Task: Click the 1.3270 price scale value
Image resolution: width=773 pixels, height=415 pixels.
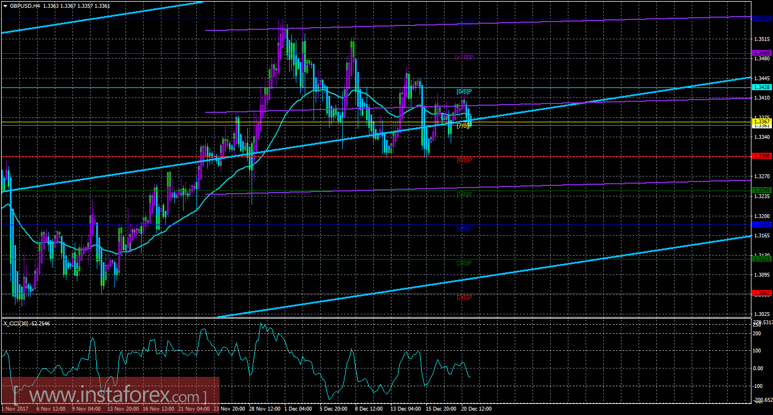Action: click(761, 176)
